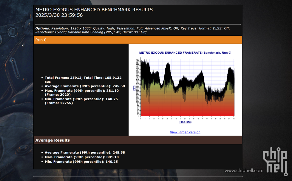Click the FPS axis label on chart
The image size is (292, 181).
point(134,88)
